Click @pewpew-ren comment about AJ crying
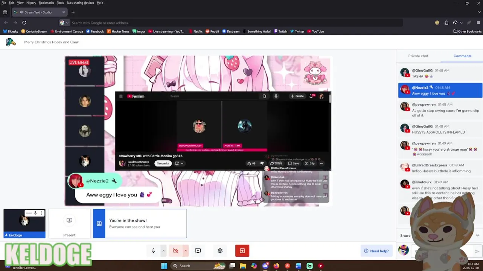Screen dimensions: 483x271 tap(440, 110)
